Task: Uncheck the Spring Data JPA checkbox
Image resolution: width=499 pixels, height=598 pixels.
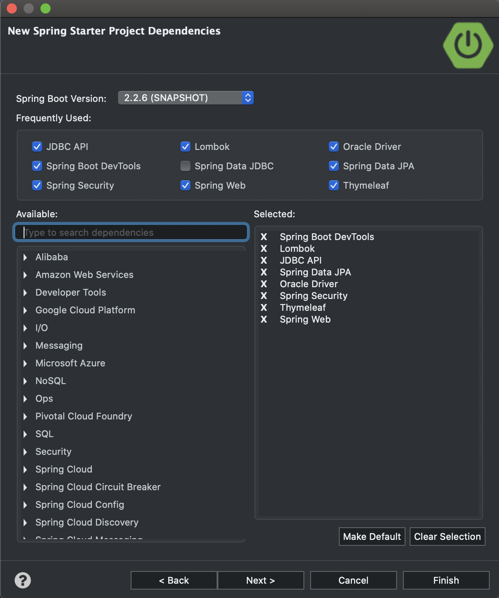Action: click(x=334, y=166)
